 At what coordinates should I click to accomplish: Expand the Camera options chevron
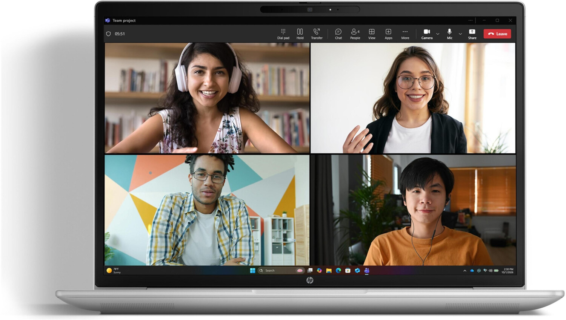[438, 34]
